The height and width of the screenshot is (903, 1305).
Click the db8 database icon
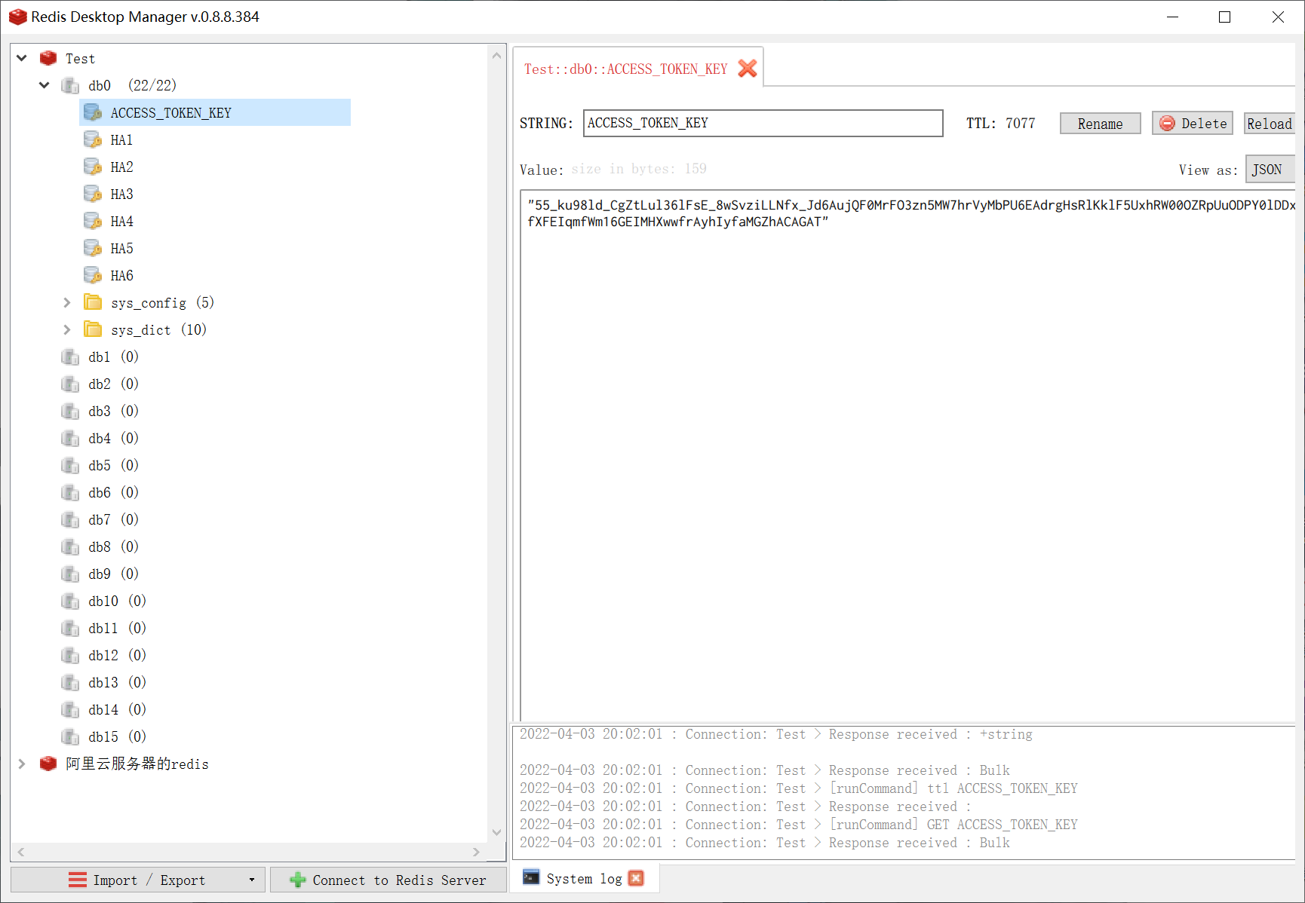(70, 546)
